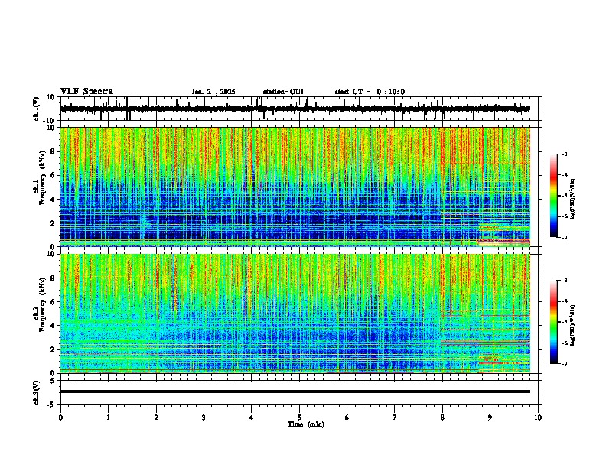Click the station=OUI header label

(283, 92)
